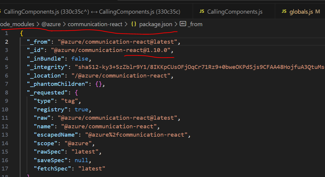Click the "type" key on line 9
This screenshot has height=177, width=325.
point(44,101)
